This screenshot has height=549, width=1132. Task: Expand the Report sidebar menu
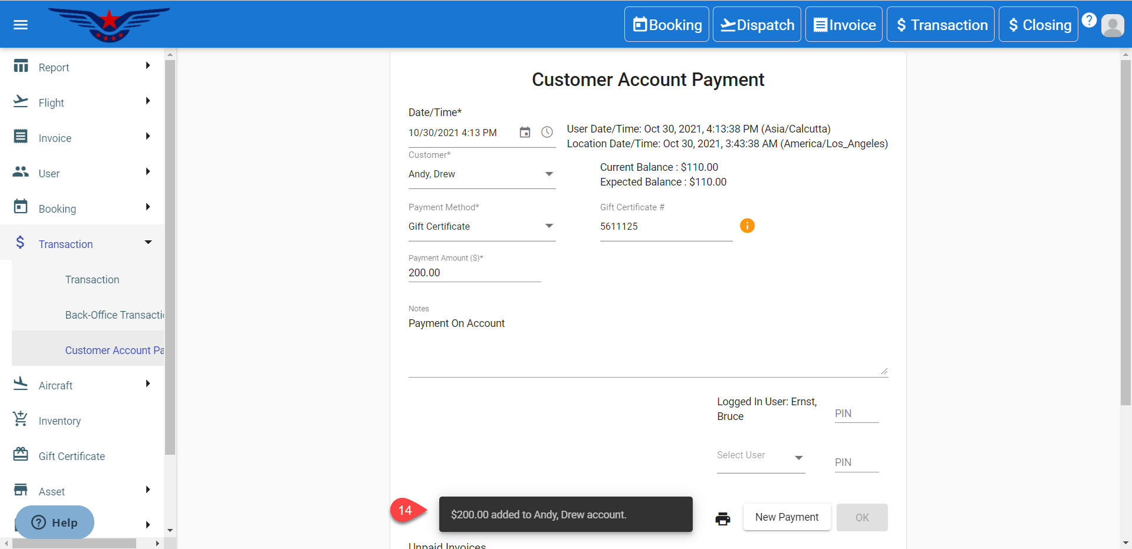click(83, 67)
